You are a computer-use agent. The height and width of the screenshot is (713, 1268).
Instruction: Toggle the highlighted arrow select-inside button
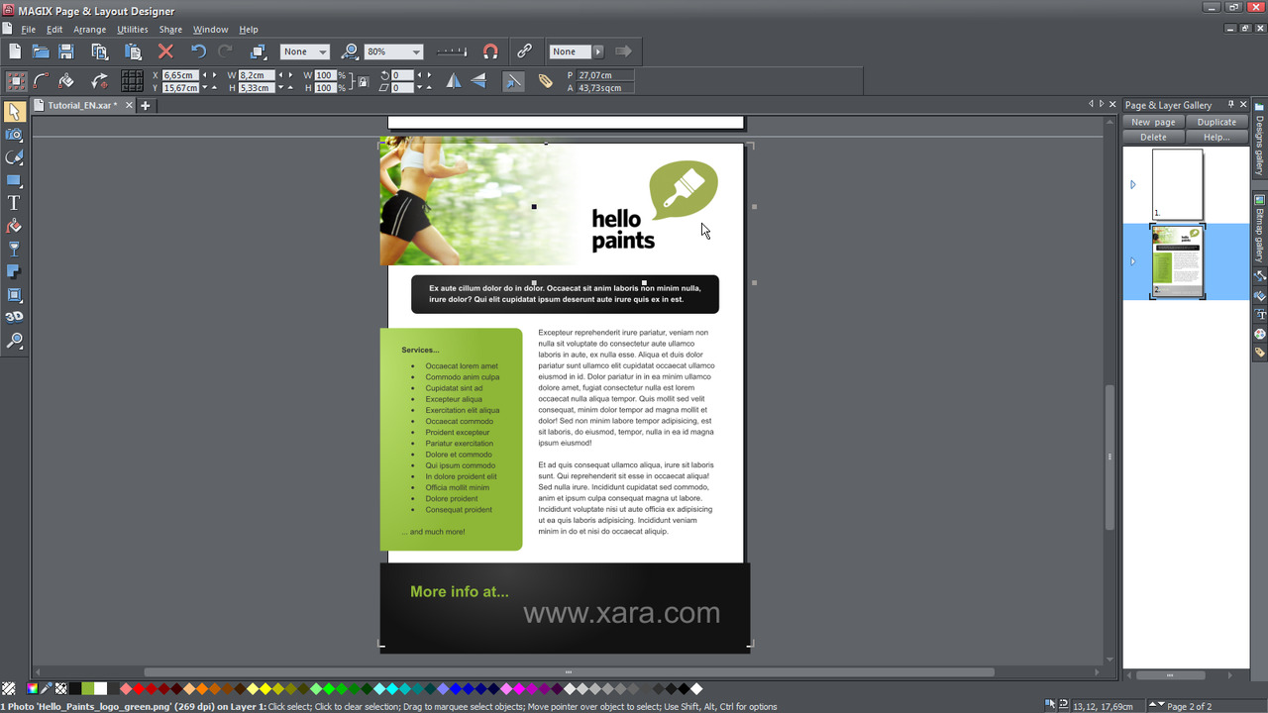[513, 81]
